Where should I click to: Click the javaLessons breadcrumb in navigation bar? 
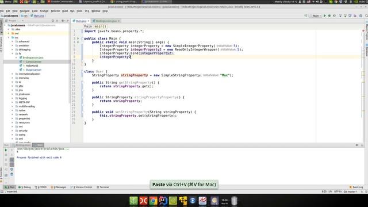coord(10,16)
